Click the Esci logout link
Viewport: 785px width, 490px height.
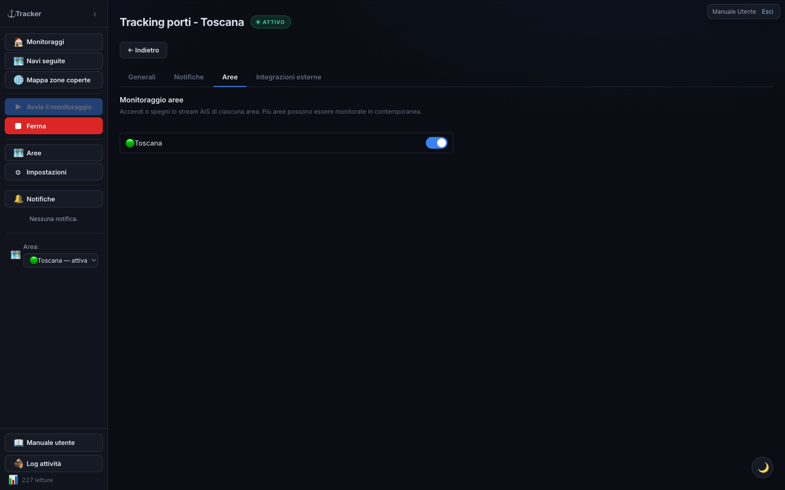coord(767,12)
